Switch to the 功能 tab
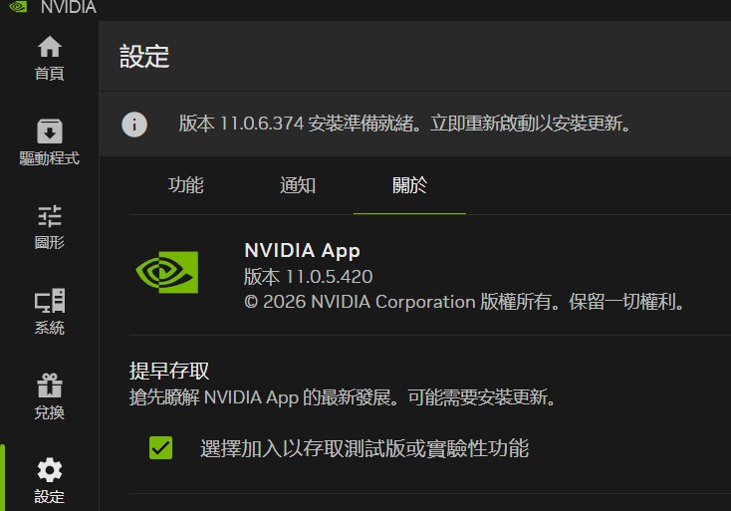This screenshot has height=511, width=731. point(186,185)
